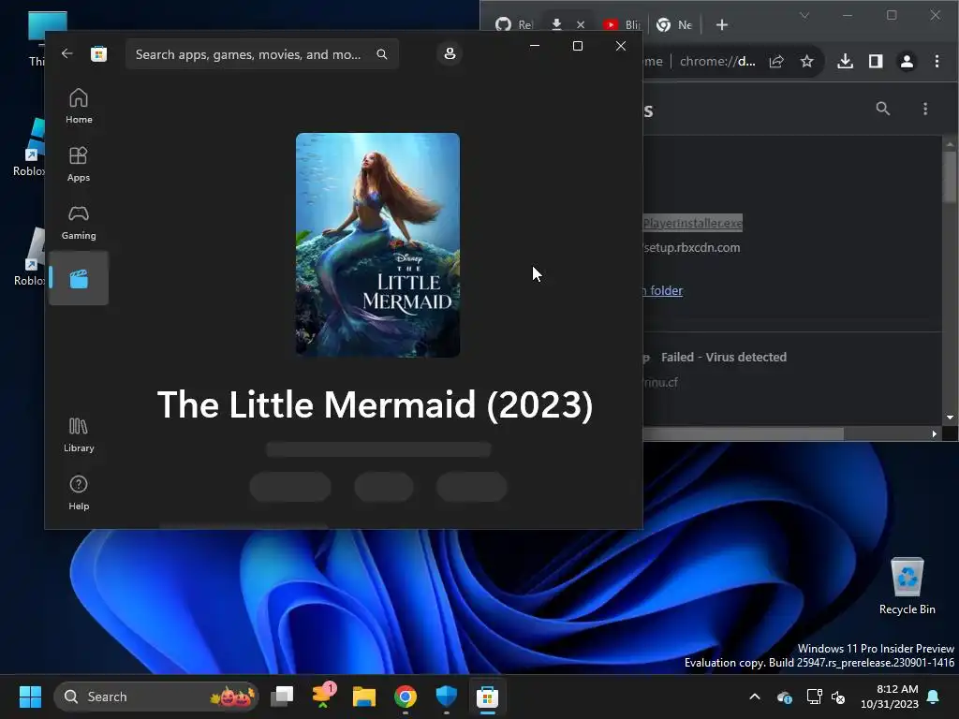Switch to the New Tab in Chrome
The image size is (959, 719).
[x=674, y=24]
